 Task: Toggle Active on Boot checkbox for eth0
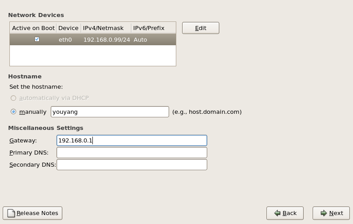point(37,39)
